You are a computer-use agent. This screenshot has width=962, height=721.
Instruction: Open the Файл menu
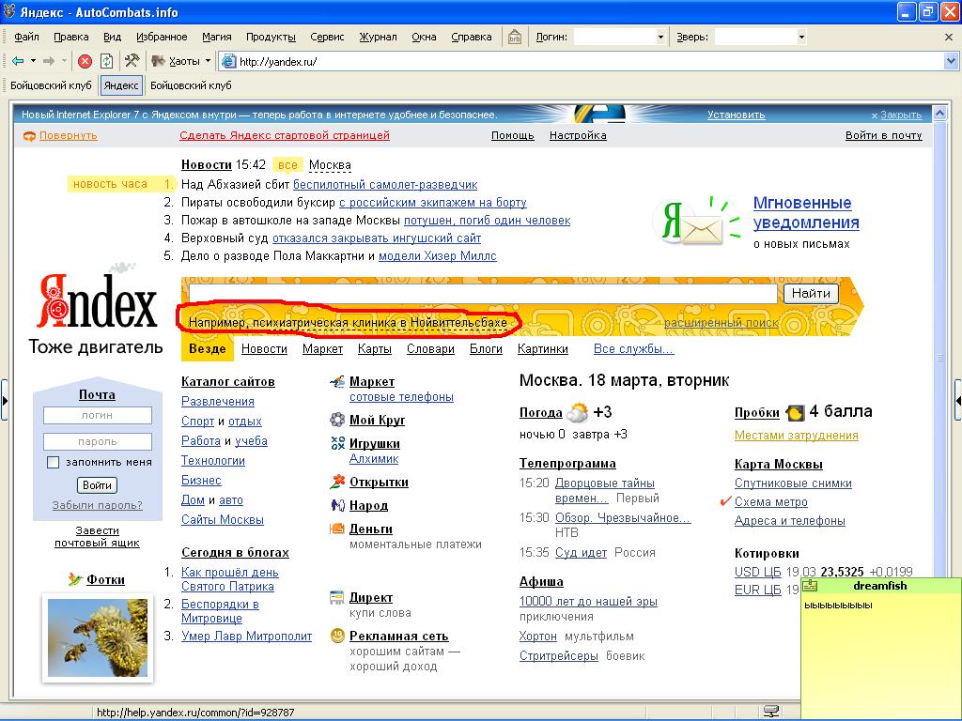26,37
